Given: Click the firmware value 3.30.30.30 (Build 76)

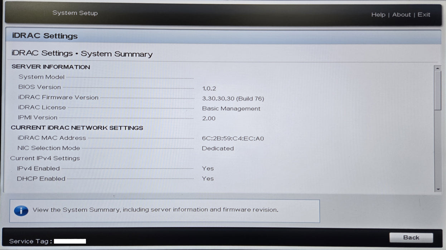Looking at the screenshot, I should pyautogui.click(x=233, y=99).
